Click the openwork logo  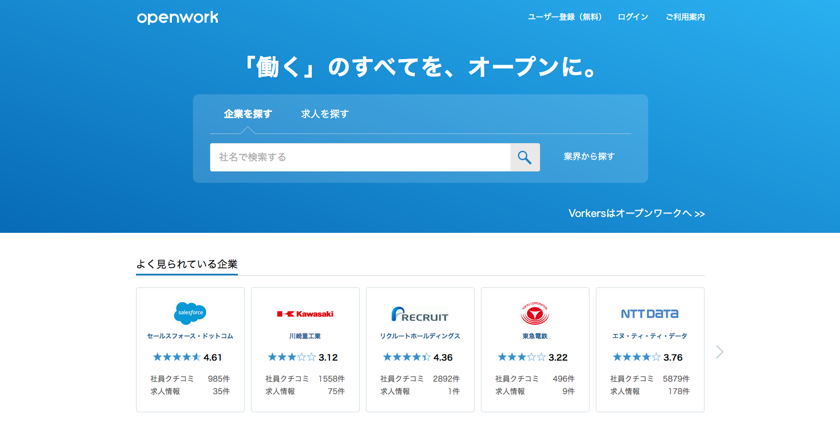tap(178, 18)
